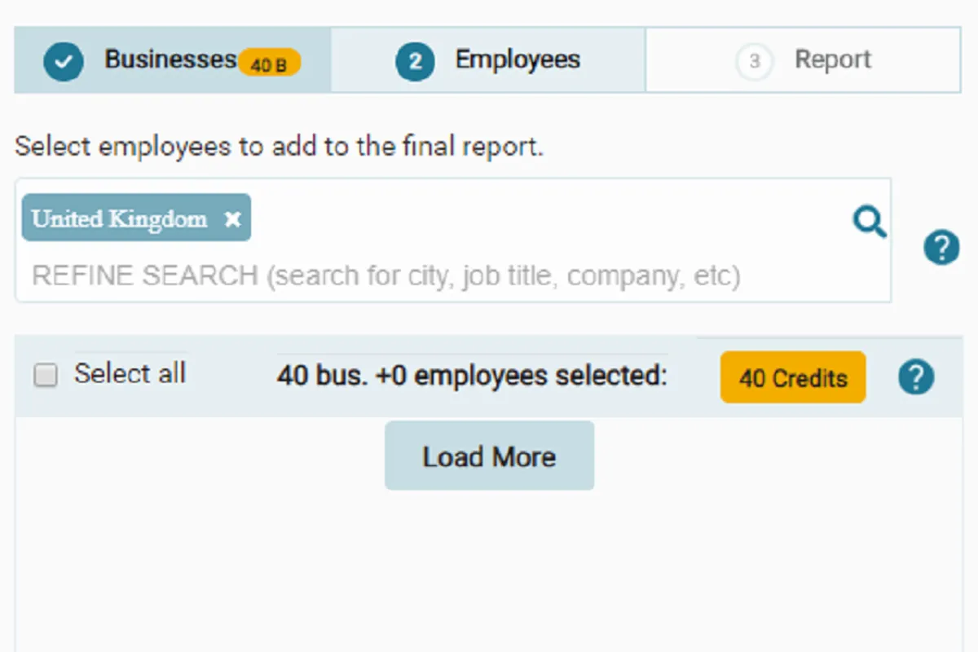Viewport: 978px width, 652px height.
Task: Click the Select all label text
Action: click(130, 373)
